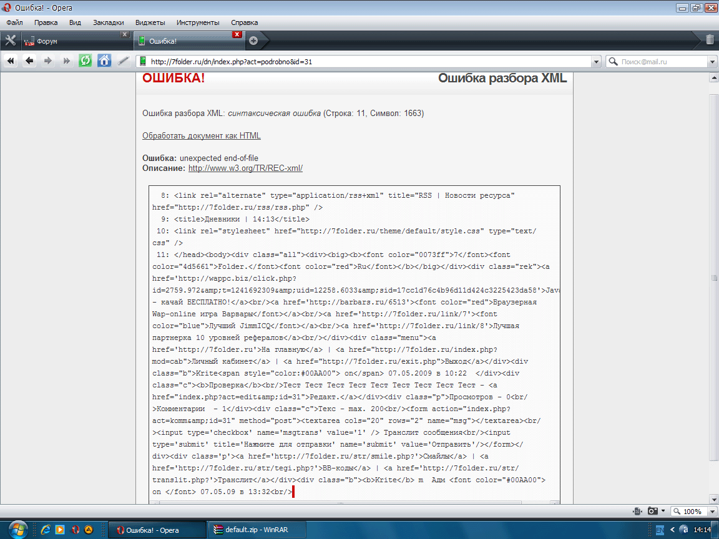Image resolution: width=719 pixels, height=539 pixels.
Task: Open the Opera panels wrench icon
Action: [10, 41]
